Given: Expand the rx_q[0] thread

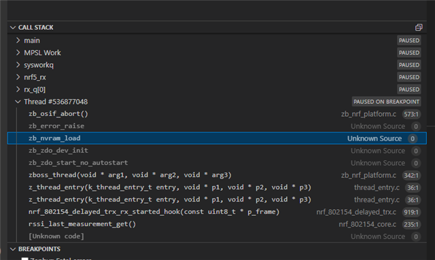Looking at the screenshot, I should click(18, 89).
